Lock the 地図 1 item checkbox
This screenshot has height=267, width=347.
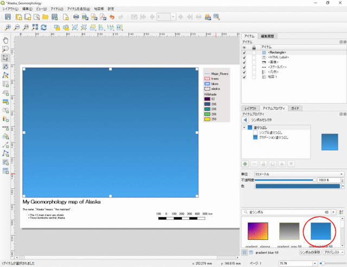254,77
